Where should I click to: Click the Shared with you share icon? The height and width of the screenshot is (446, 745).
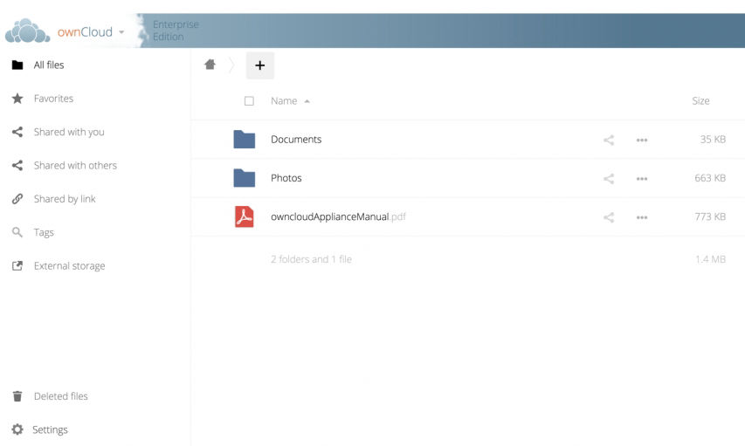coord(17,132)
